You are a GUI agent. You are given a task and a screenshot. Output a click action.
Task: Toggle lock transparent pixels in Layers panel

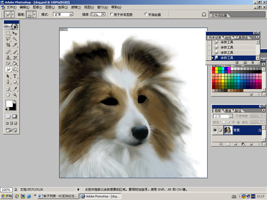224,122
